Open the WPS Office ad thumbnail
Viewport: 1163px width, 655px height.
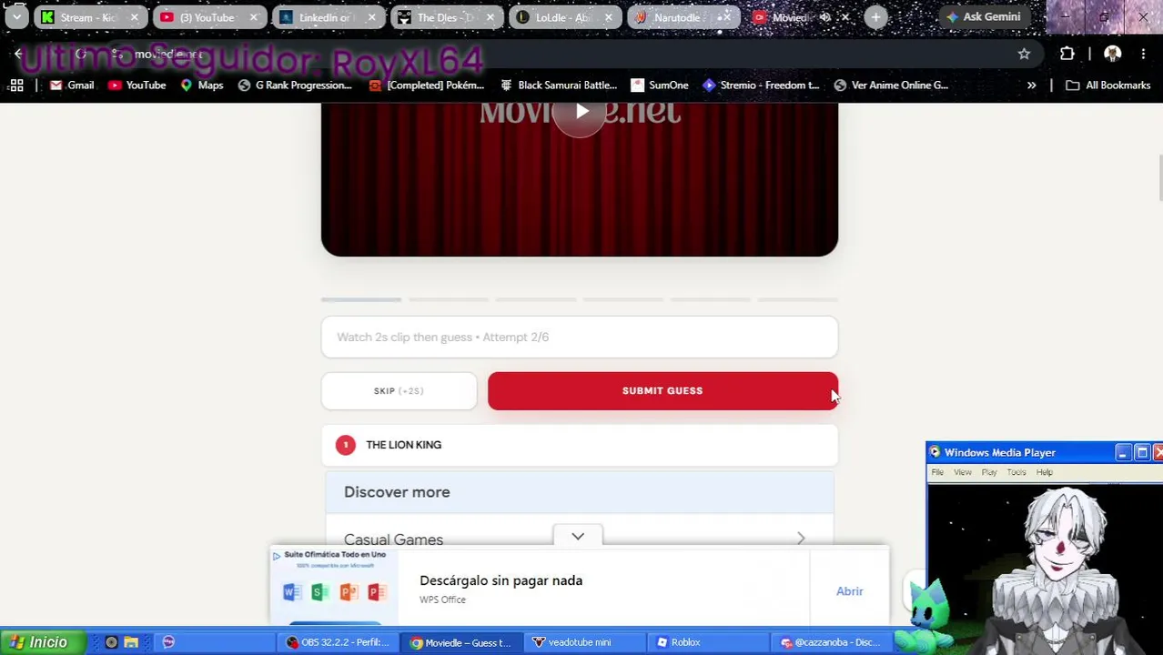point(334,587)
